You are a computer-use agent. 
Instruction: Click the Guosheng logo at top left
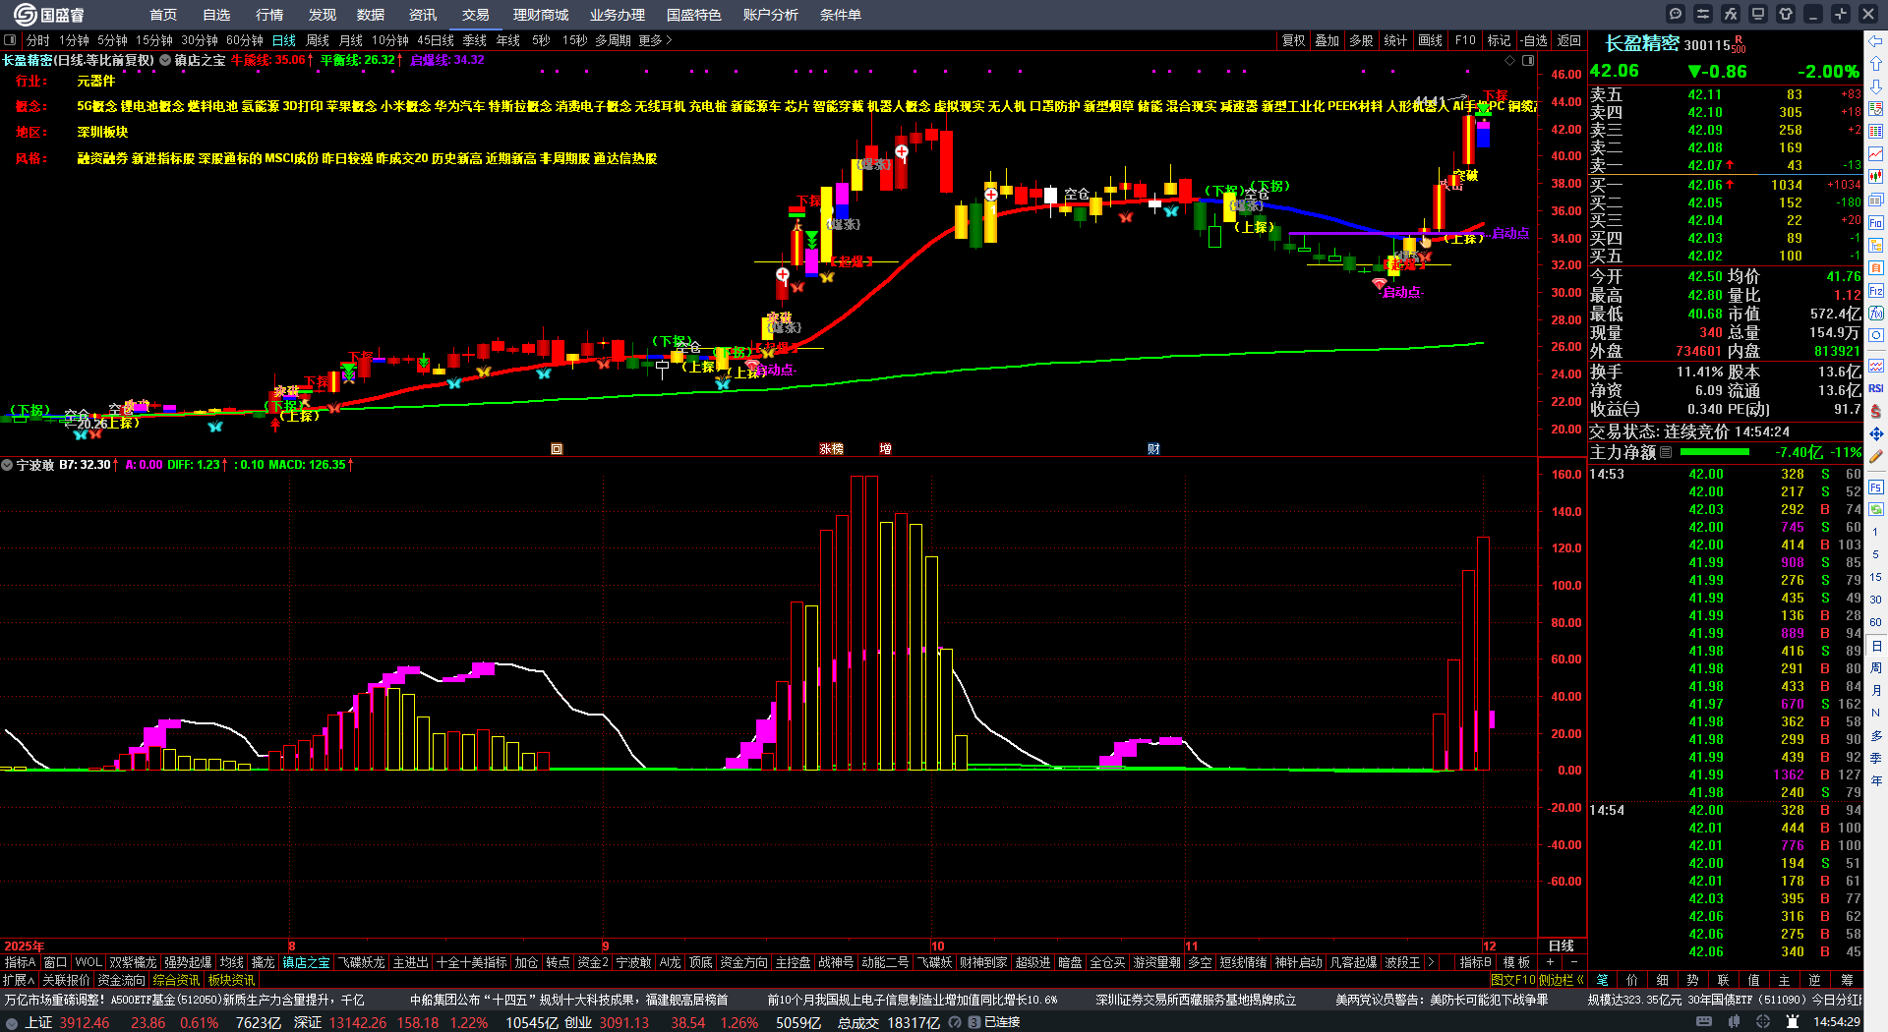[x=49, y=14]
